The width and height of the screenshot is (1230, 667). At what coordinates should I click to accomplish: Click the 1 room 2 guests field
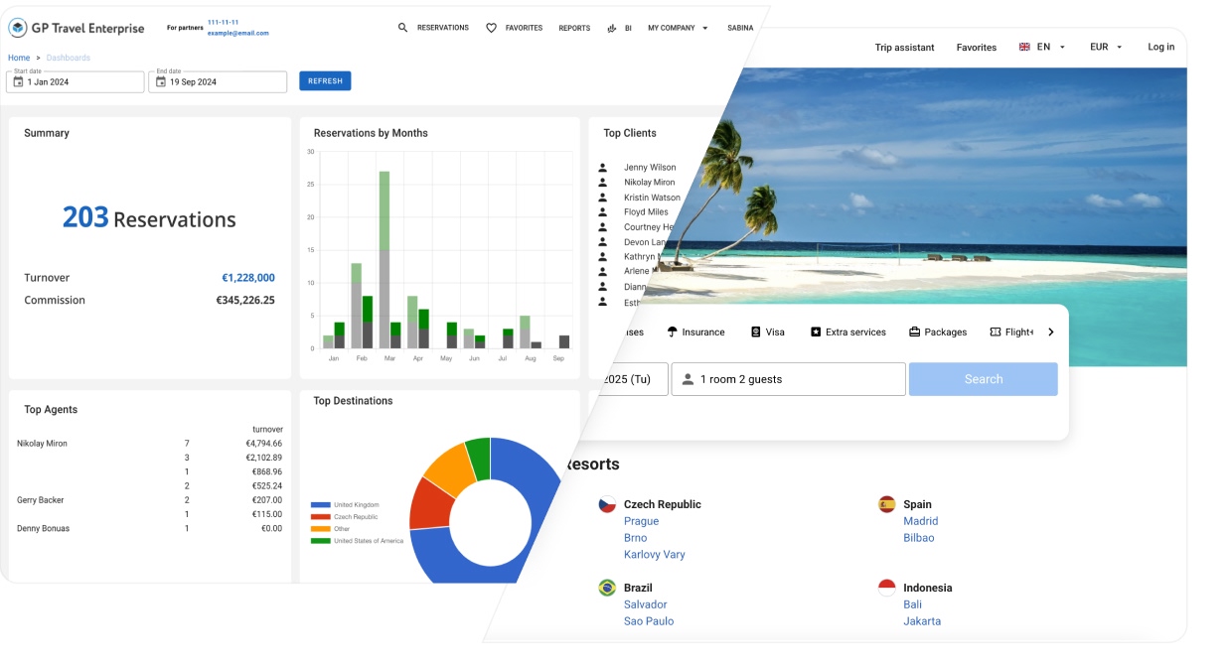pyautogui.click(x=788, y=378)
